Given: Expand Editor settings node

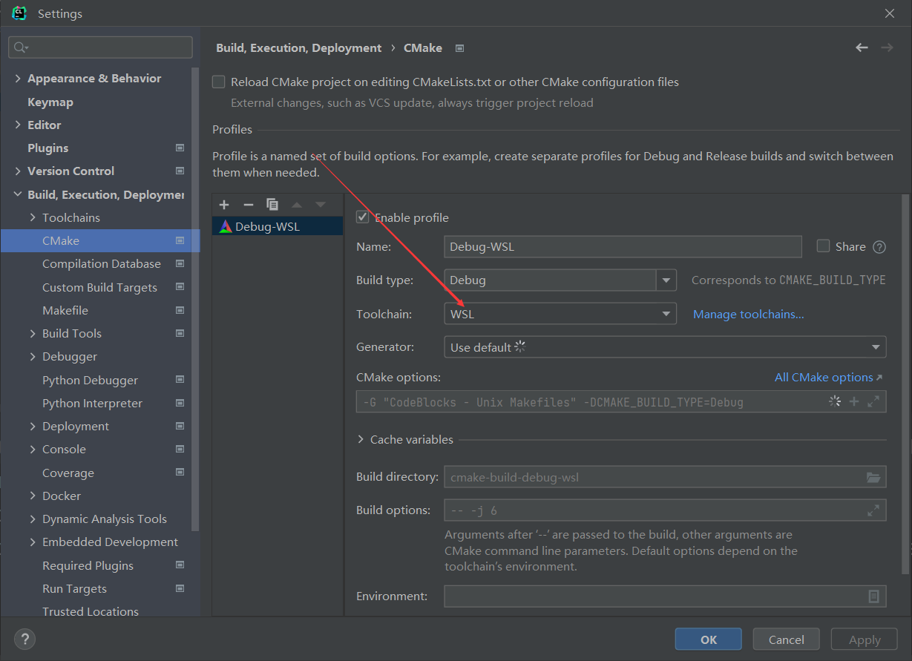Looking at the screenshot, I should pyautogui.click(x=18, y=125).
